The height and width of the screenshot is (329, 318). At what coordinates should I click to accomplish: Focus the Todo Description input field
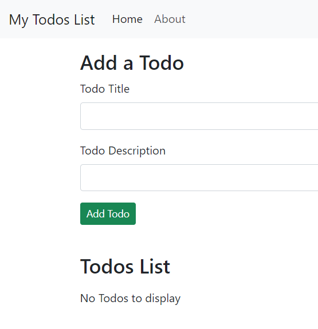199,178
